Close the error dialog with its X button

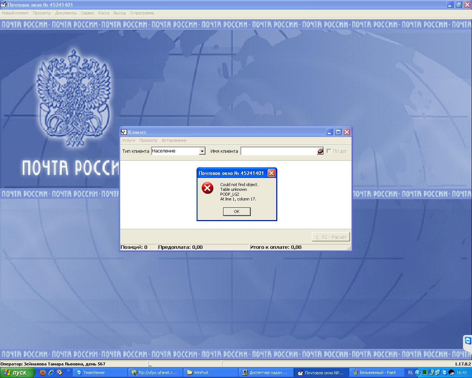coord(271,173)
